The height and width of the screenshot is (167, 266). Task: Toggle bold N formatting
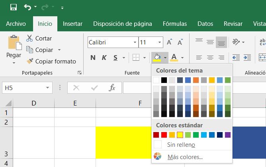[93, 58]
